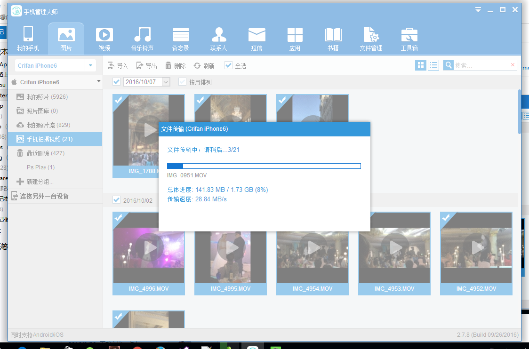Click the file transfer progress bar

(264, 166)
